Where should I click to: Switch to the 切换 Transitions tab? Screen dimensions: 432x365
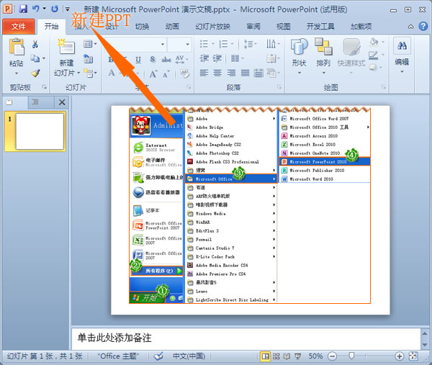[x=142, y=27]
